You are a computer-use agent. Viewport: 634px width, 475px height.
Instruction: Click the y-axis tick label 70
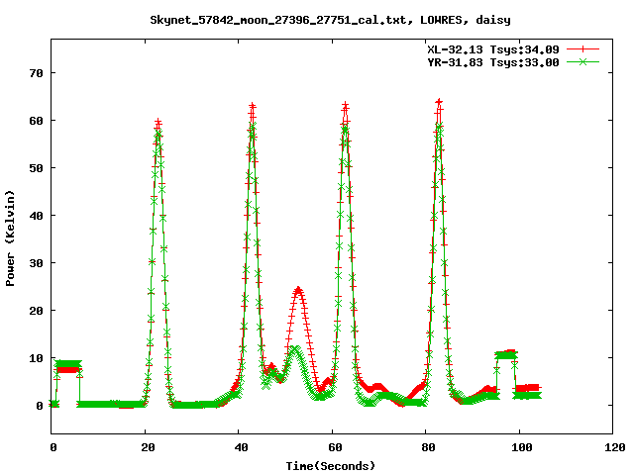(36, 73)
